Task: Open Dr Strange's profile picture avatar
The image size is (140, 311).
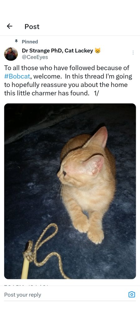Action: [x=11, y=54]
